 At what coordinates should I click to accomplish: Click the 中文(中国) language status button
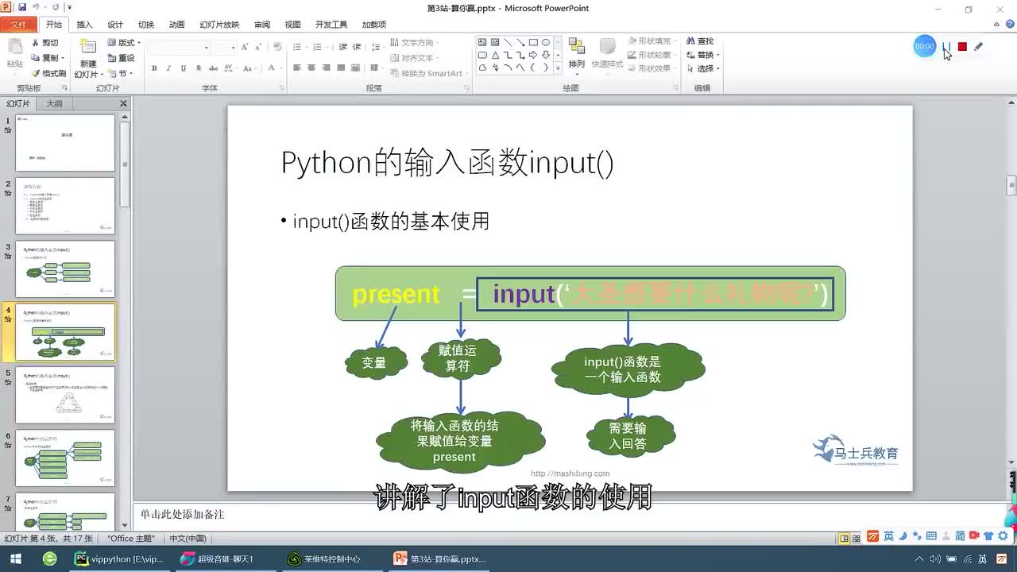tap(188, 538)
